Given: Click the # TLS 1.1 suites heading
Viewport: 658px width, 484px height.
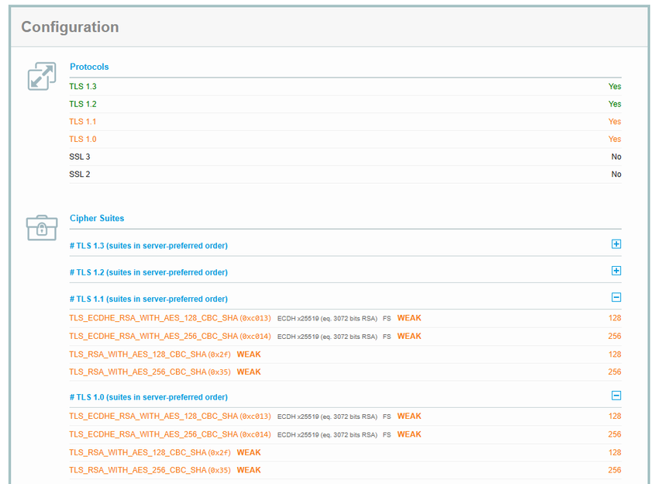Looking at the screenshot, I should (x=149, y=299).
